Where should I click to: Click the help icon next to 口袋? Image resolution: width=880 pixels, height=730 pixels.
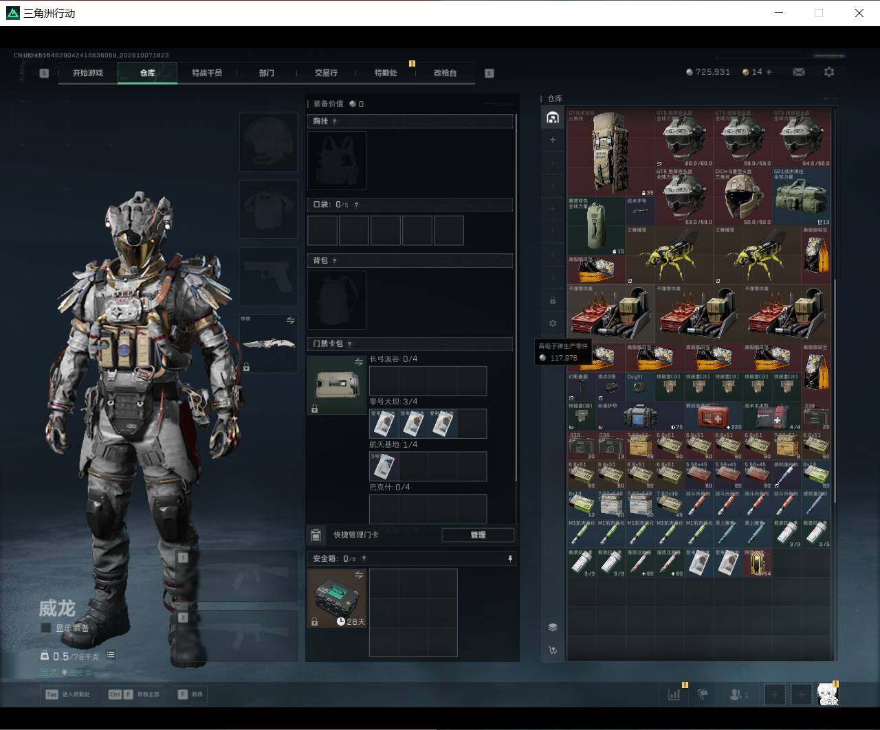pos(356,205)
